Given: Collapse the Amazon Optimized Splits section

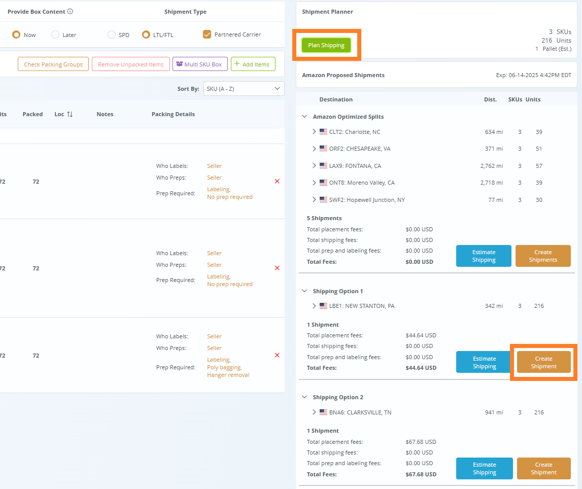Looking at the screenshot, I should click(x=304, y=116).
